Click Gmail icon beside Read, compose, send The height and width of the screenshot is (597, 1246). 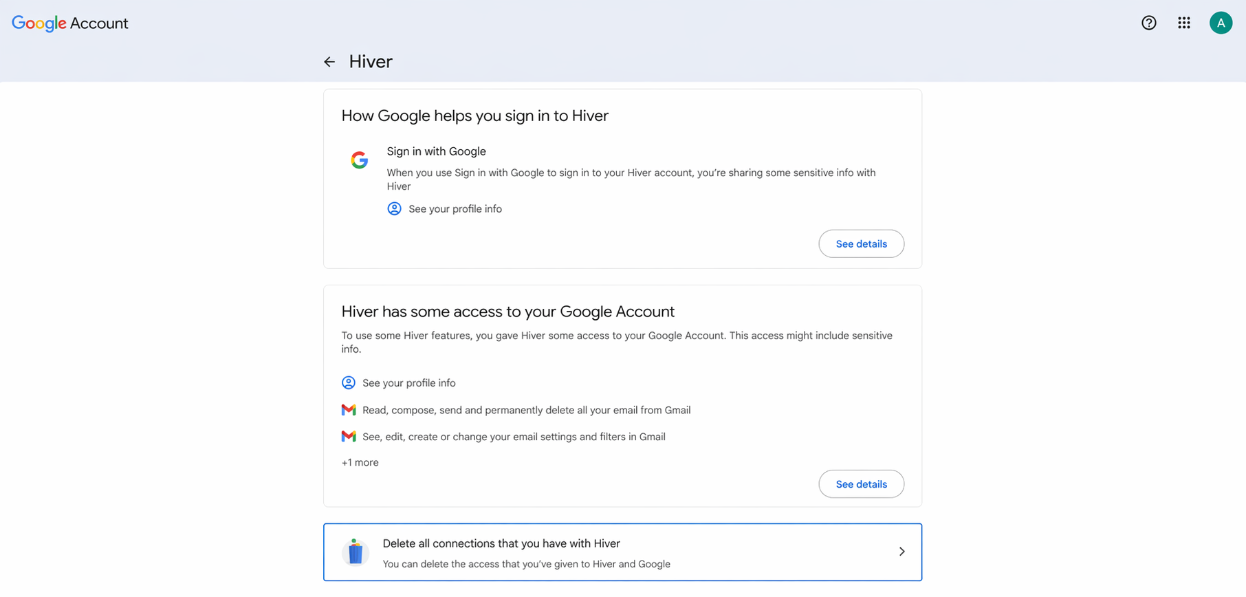349,410
